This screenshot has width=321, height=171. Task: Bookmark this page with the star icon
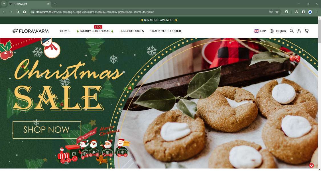(x=277, y=12)
